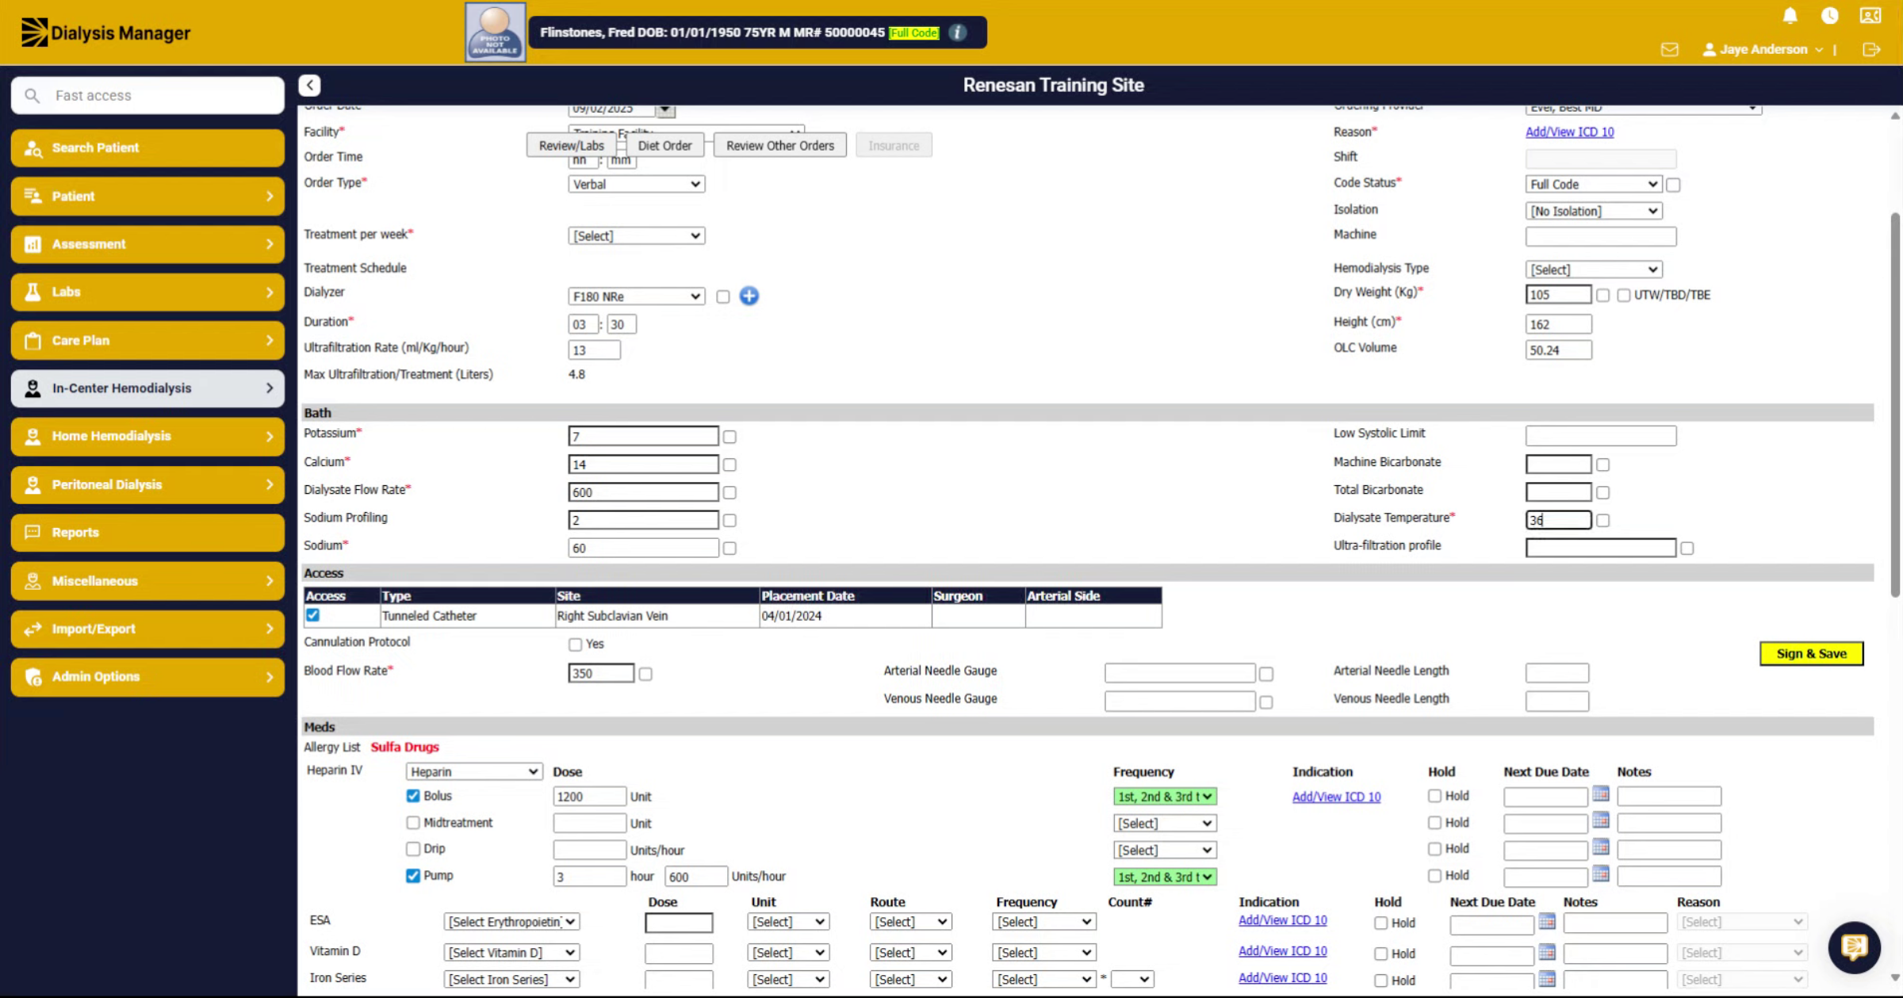The image size is (1903, 998).
Task: Open calendar for Heparin Bolus next due date
Action: (1601, 793)
